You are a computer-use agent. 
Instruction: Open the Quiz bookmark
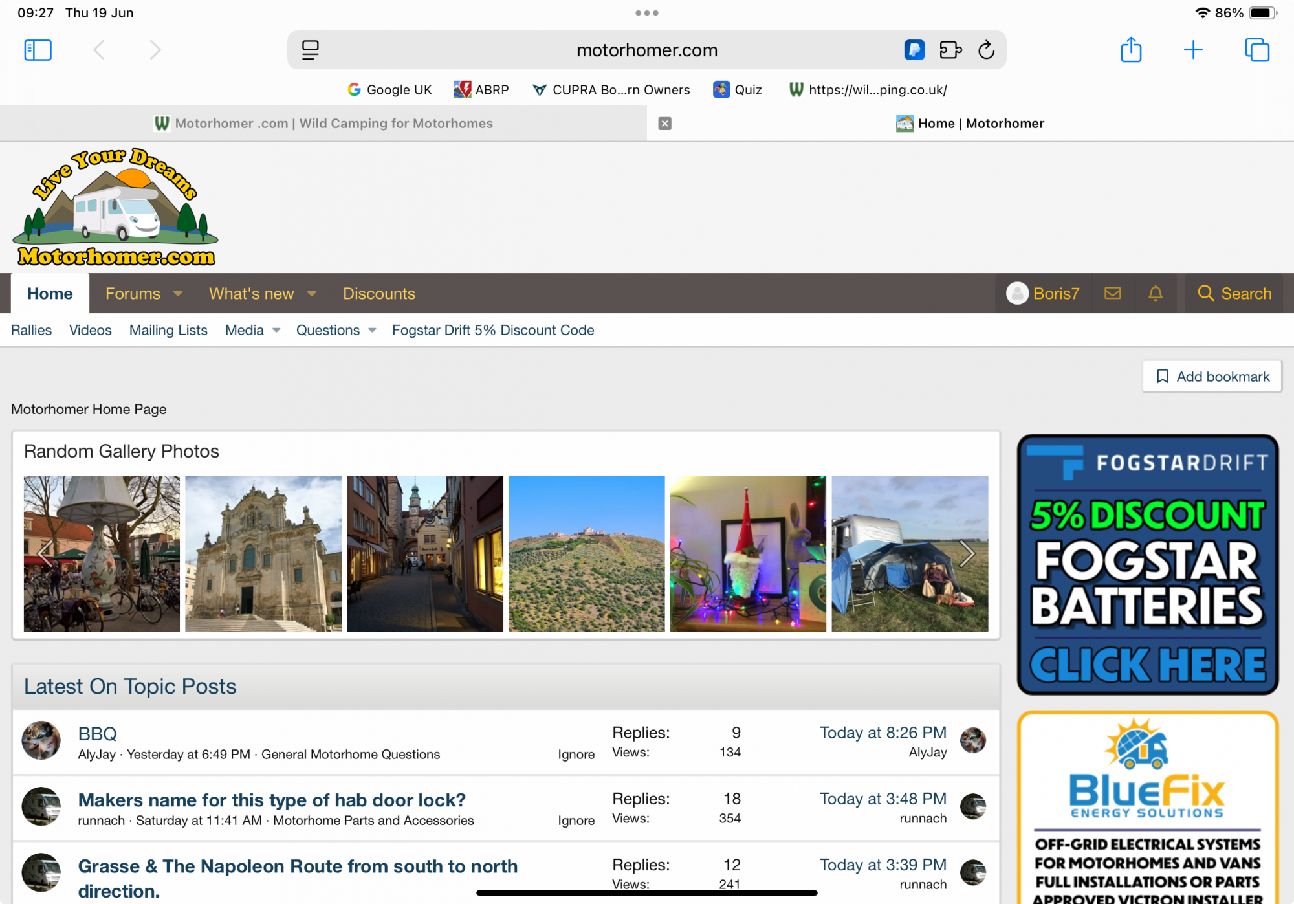click(738, 90)
